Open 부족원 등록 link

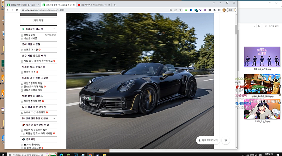30,72
